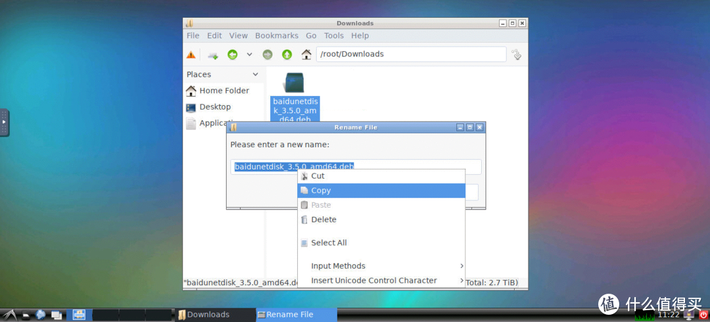Choose Cut from the context menu
The width and height of the screenshot is (710, 322).
381,176
